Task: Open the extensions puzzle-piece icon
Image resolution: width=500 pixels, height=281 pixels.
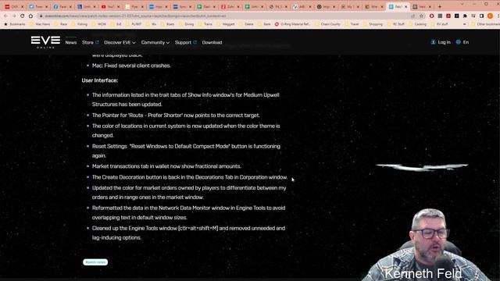Action: [x=465, y=16]
